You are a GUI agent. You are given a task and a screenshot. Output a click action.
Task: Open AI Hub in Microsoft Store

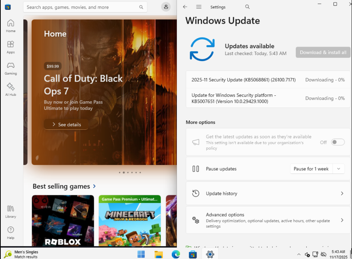[11, 90]
